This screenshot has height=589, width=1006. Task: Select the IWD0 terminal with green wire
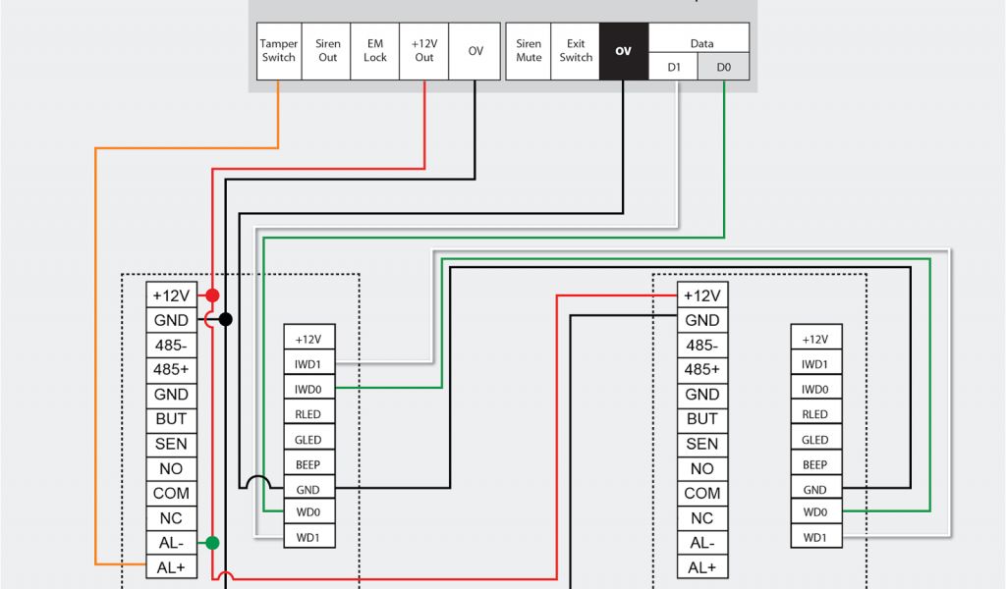click(x=308, y=390)
